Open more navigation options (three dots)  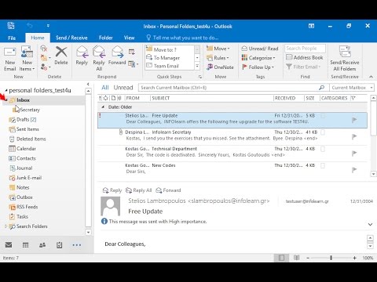[76, 245]
